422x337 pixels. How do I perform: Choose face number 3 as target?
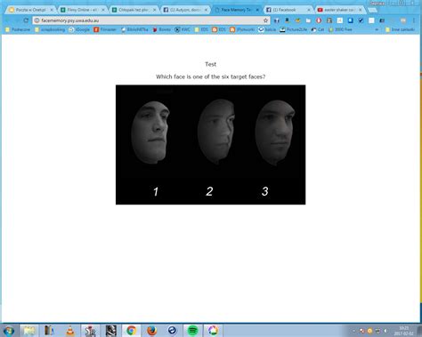point(275,132)
